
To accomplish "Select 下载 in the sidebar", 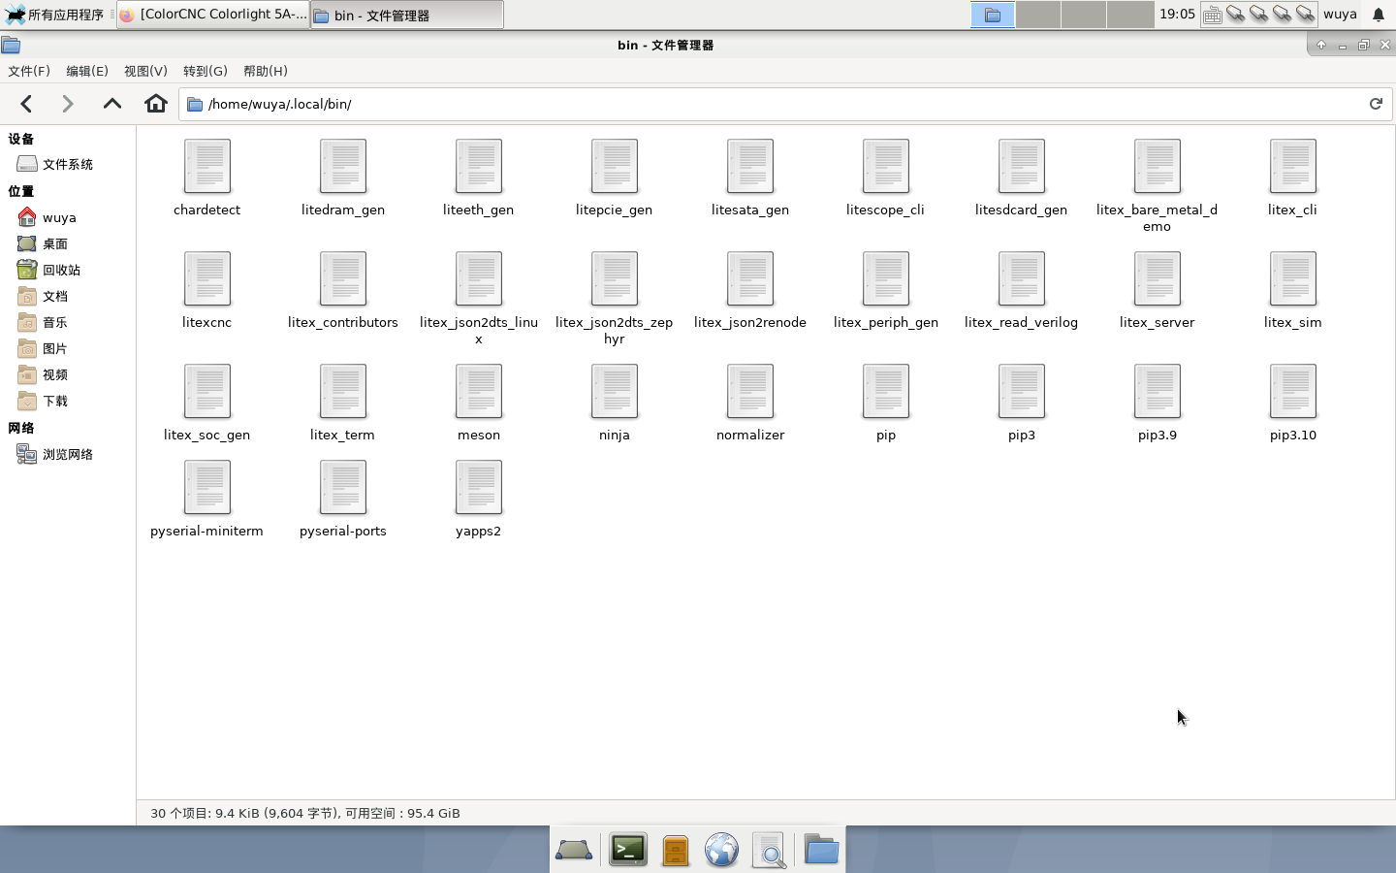I will (x=68, y=401).
